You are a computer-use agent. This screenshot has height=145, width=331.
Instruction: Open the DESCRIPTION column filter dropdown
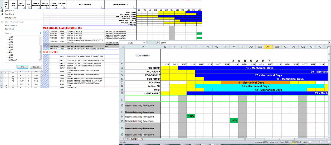pyautogui.click(x=103, y=7)
